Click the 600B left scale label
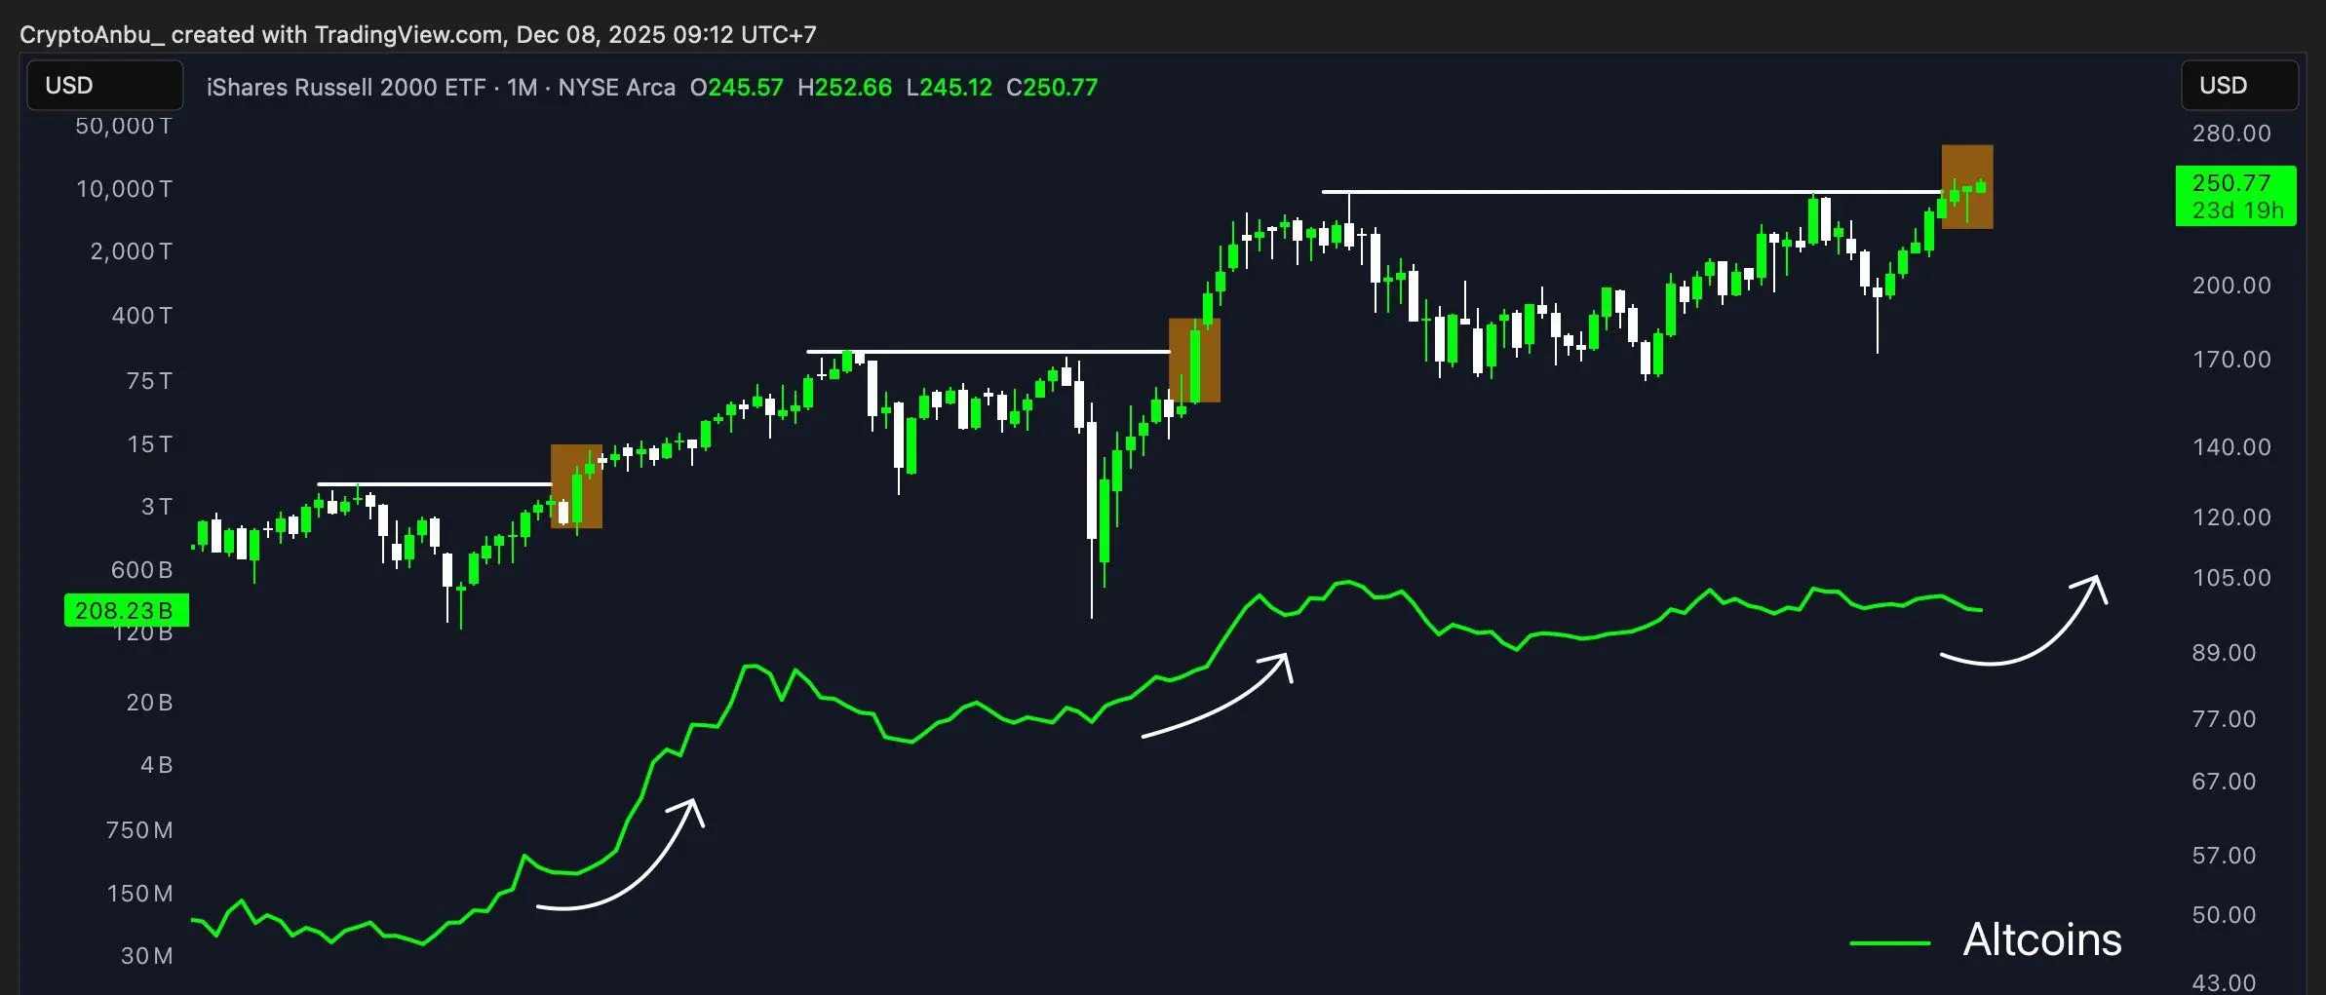 (x=141, y=570)
